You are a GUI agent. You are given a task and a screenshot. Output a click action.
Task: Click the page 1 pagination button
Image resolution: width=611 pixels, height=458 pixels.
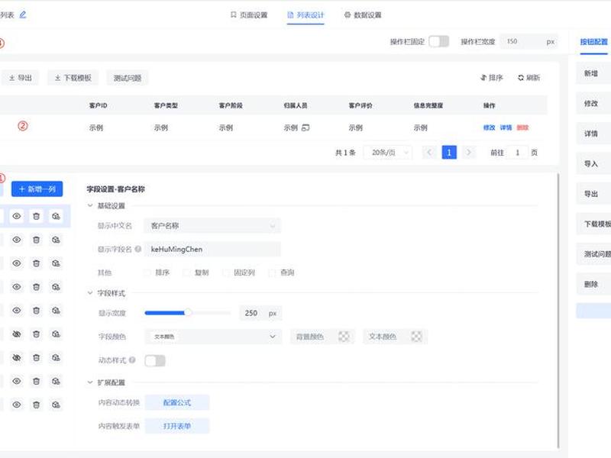[449, 152]
